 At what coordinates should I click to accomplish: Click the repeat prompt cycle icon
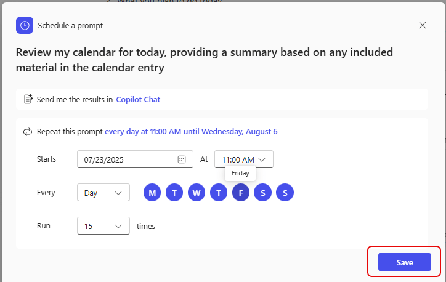[28, 131]
